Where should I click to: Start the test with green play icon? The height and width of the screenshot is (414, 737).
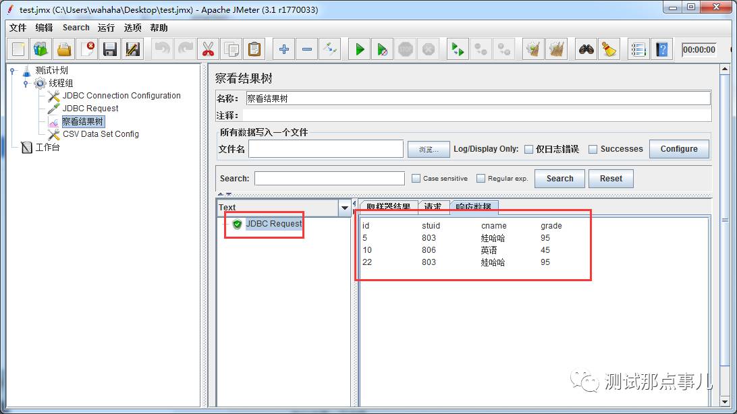(x=360, y=49)
